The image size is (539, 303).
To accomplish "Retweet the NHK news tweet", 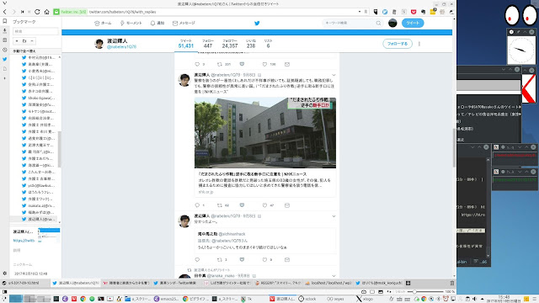I will tap(219, 205).
